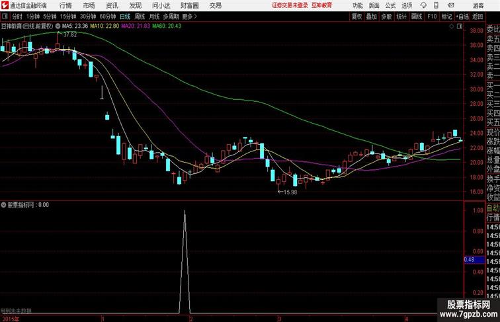Open the mobile phone icon in title bar

click(x=437, y=5)
